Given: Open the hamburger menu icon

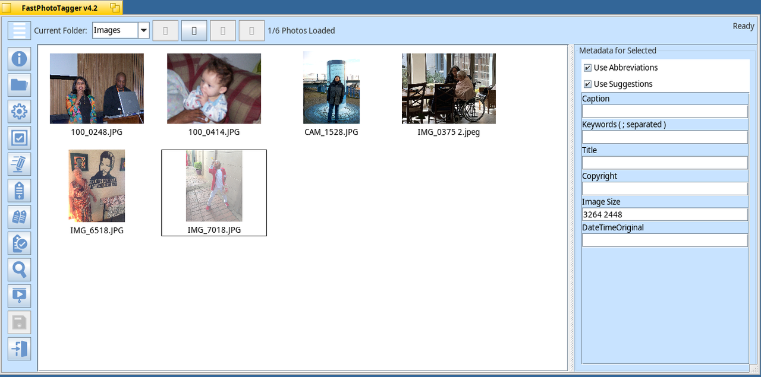Looking at the screenshot, I should 19,30.
